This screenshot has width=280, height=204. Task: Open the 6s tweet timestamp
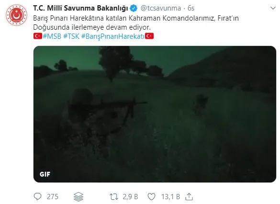pyautogui.click(x=191, y=8)
